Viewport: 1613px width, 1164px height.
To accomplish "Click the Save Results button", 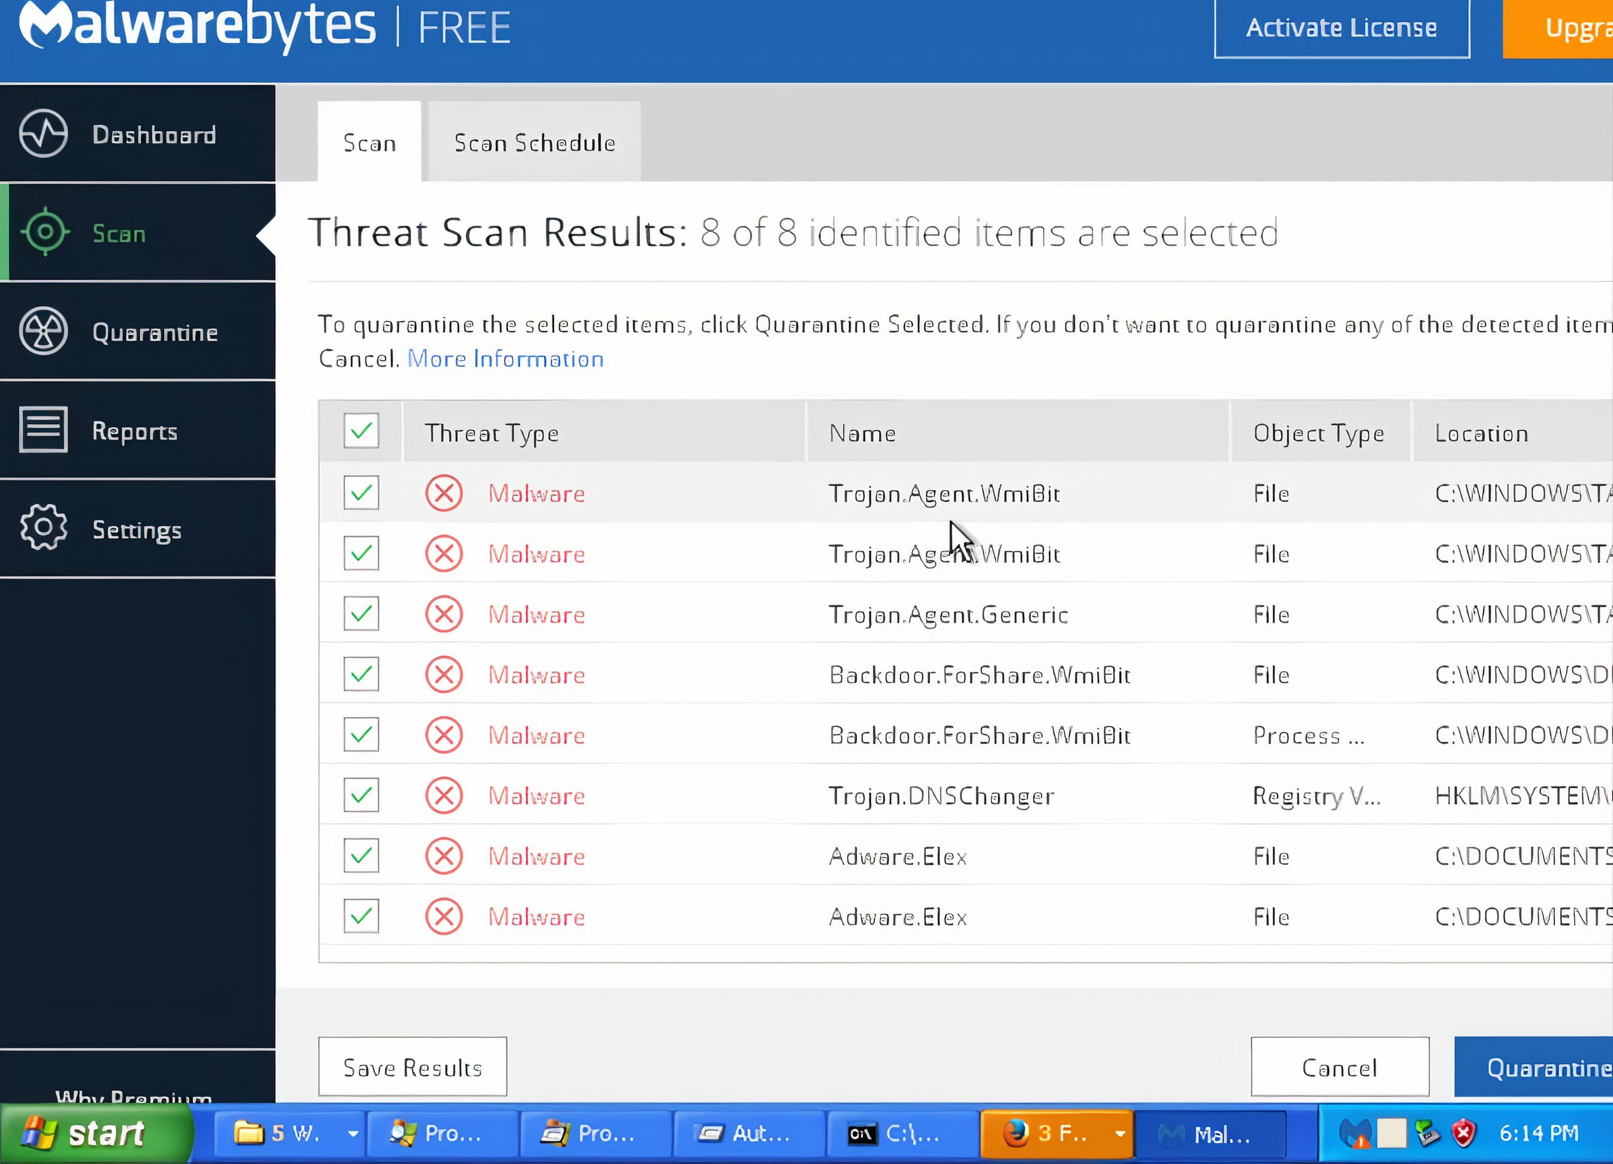I will click(x=412, y=1068).
